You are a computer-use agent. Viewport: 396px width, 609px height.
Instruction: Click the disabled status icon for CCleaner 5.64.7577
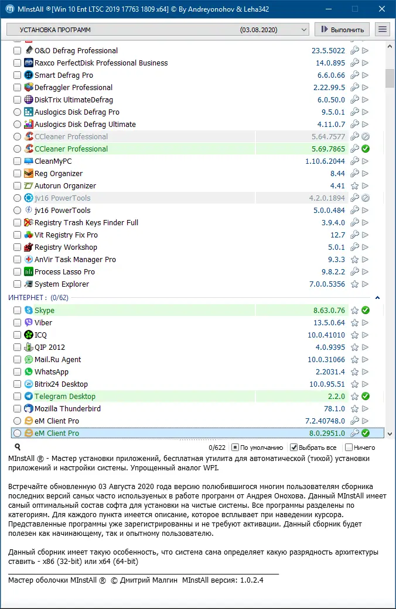(366, 137)
